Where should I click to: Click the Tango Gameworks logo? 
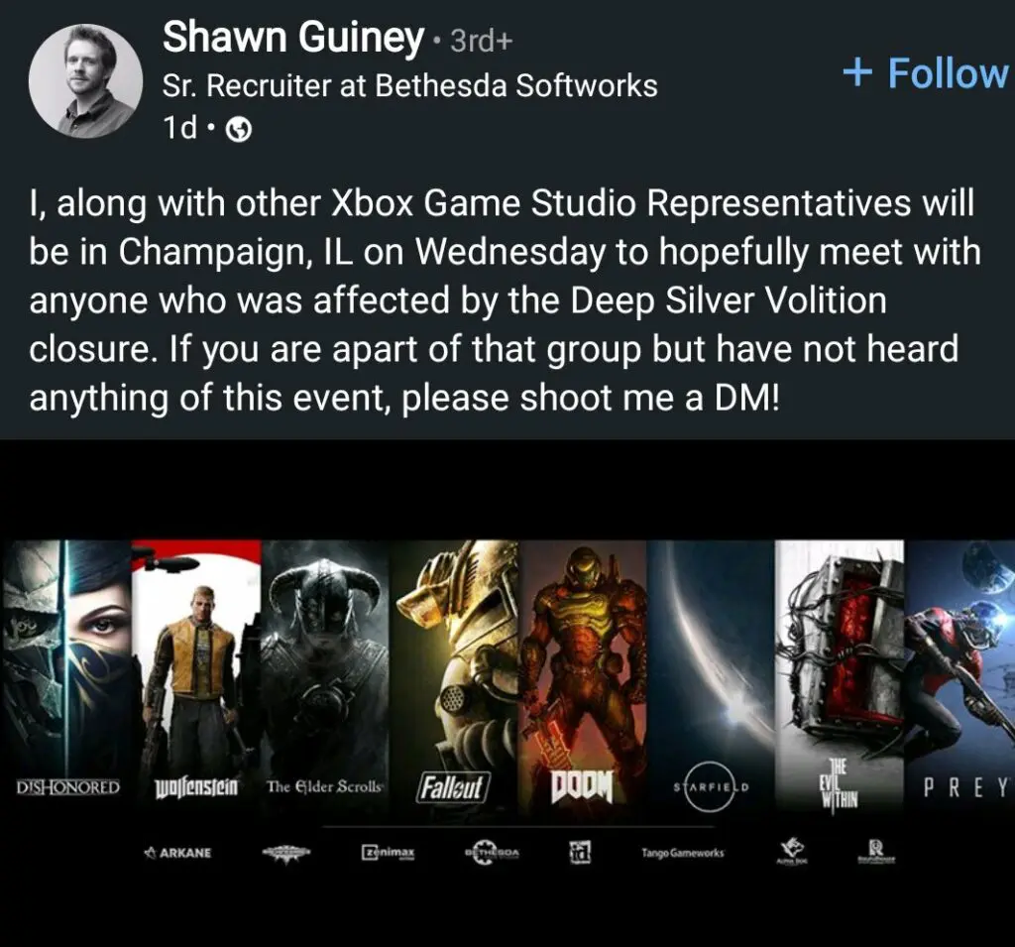[683, 853]
